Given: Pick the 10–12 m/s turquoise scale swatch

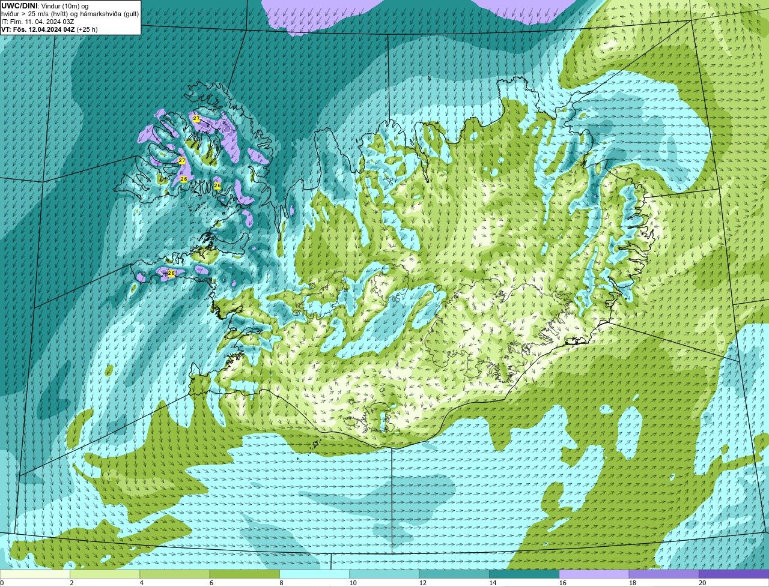Looking at the screenshot, I should click(x=384, y=574).
